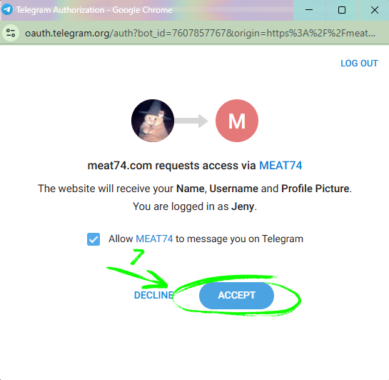Close the Telegram Authorization window
The image size is (389, 380).
374,10
